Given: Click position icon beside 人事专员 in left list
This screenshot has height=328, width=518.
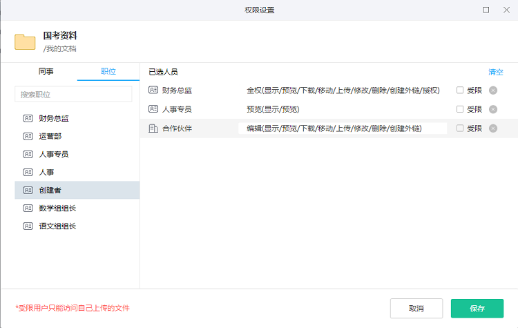Looking at the screenshot, I should (x=28, y=154).
